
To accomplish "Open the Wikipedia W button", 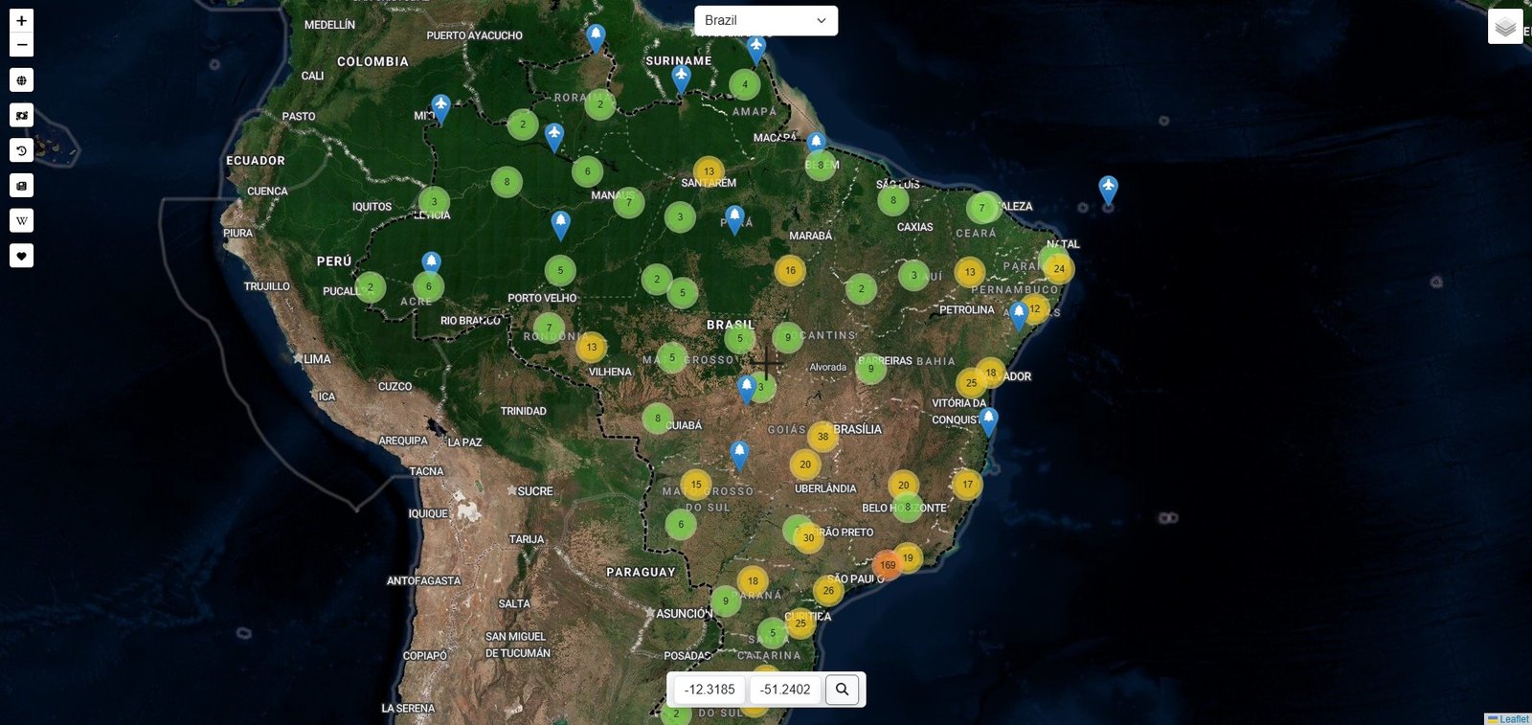I will [x=21, y=221].
